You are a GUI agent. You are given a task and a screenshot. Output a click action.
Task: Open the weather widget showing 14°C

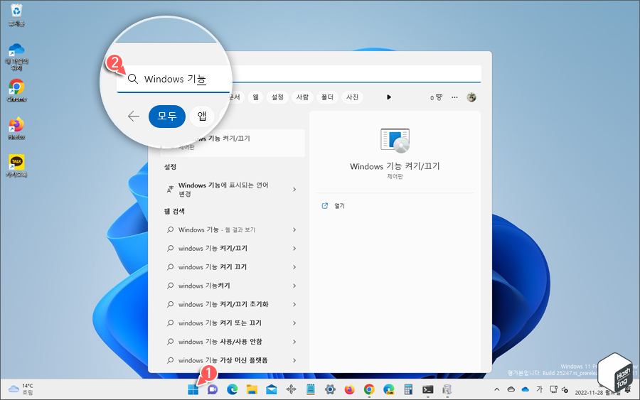click(x=21, y=389)
